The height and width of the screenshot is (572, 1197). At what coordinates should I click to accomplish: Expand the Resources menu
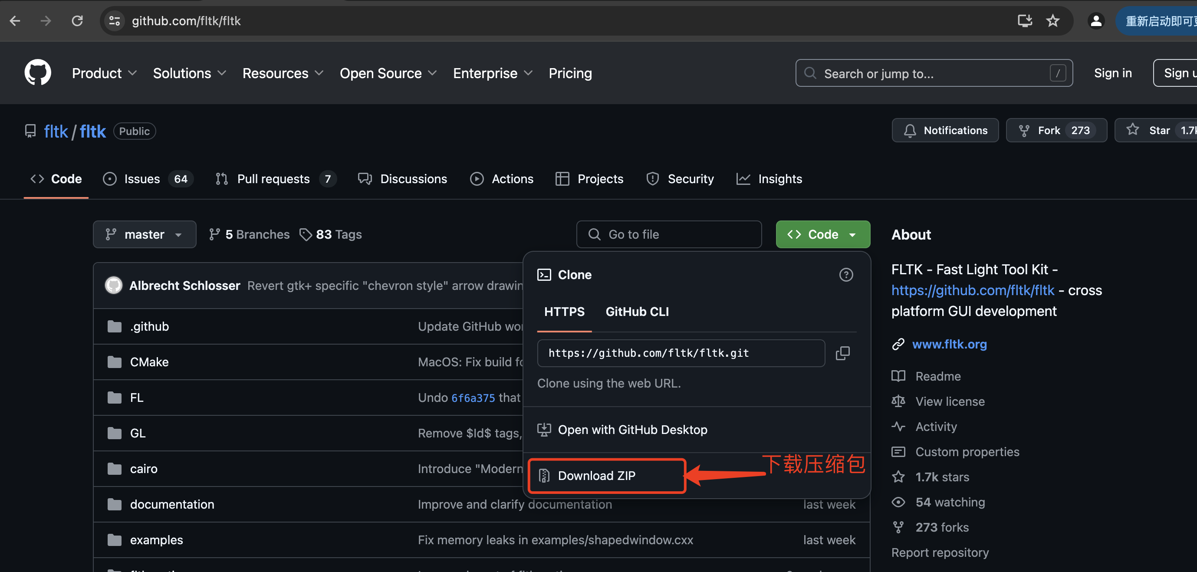point(283,73)
